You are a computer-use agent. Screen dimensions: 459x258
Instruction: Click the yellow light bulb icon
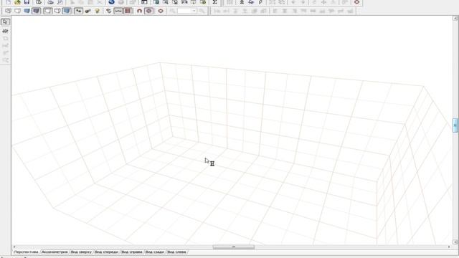[98, 11]
